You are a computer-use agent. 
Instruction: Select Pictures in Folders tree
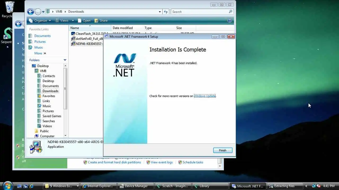click(x=48, y=111)
